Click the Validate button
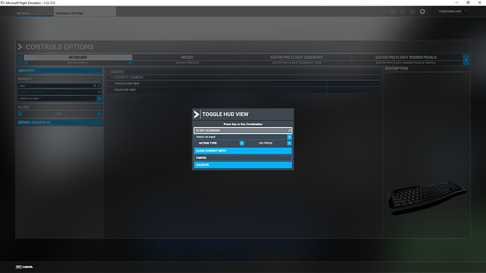This screenshot has height=273, width=486. coord(243,165)
